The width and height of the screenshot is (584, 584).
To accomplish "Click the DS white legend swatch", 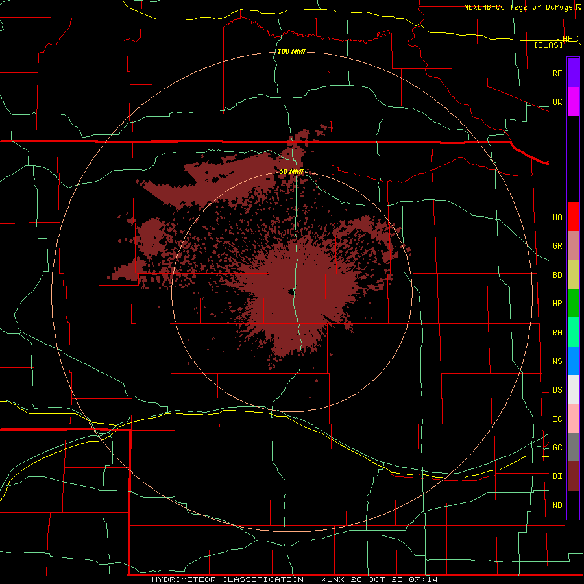I will (573, 389).
